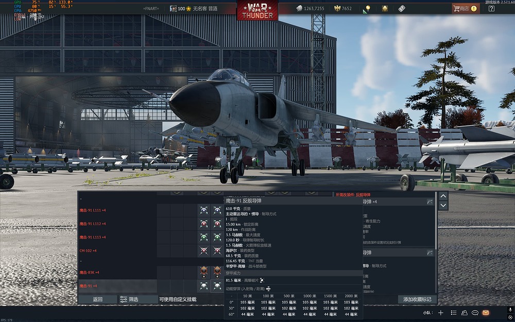The image size is (515, 322).
Task: Click second missile icon in 鹰击-91 L113 row
Action: point(217,237)
